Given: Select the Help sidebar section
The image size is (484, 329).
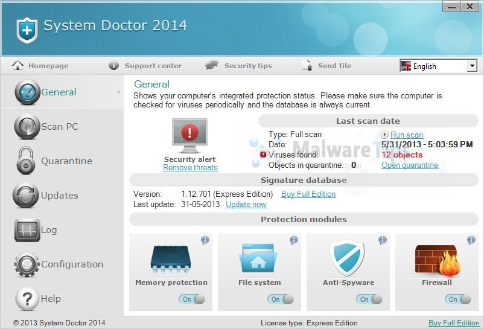Looking at the screenshot, I should click(x=62, y=298).
